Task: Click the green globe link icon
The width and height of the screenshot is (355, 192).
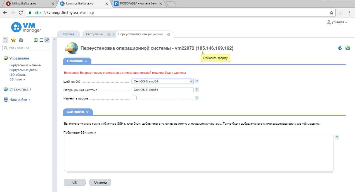Action: (x=347, y=48)
